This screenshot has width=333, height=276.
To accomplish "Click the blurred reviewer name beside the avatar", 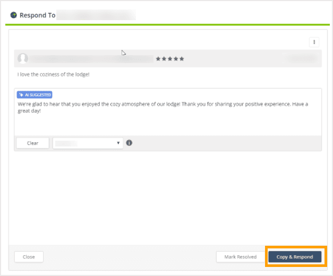I will click(x=91, y=58).
